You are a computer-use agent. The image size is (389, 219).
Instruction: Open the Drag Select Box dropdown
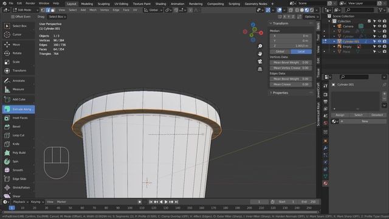coord(57,16)
